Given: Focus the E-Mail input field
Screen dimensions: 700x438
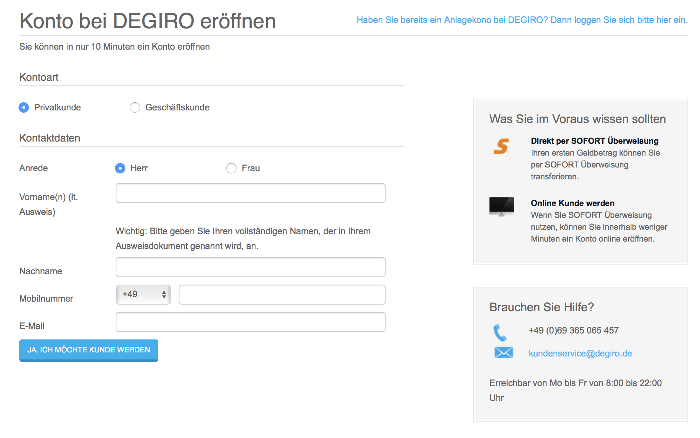Looking at the screenshot, I should point(251,322).
